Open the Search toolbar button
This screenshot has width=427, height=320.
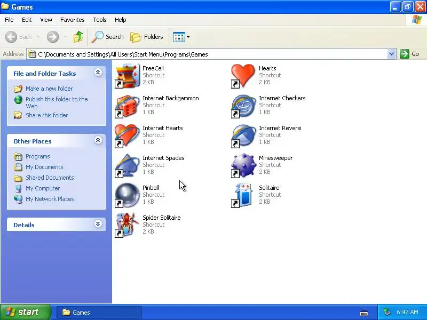108,37
